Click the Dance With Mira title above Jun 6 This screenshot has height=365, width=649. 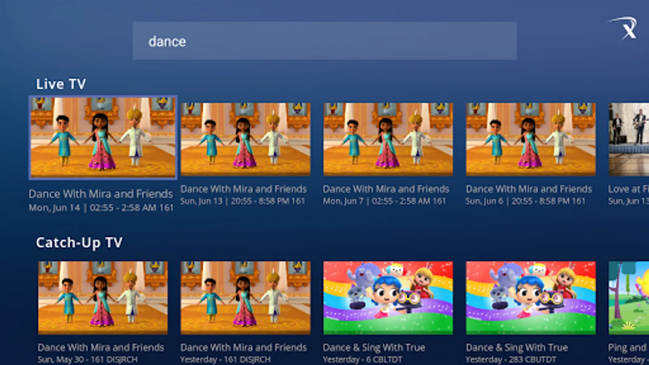click(x=529, y=189)
